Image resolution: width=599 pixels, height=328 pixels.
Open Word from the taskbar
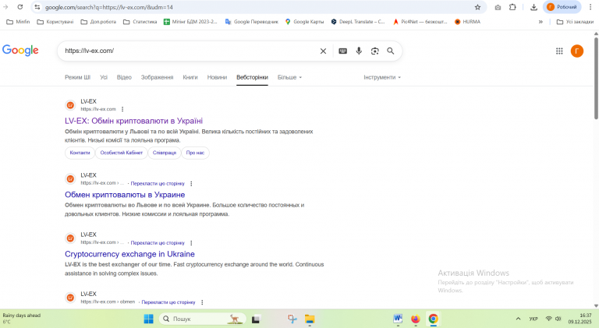[398, 319]
